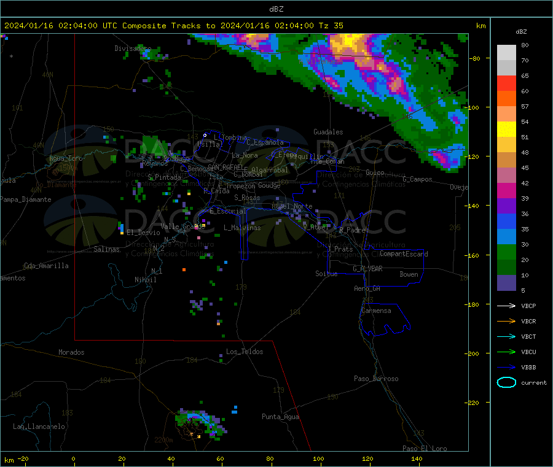Select the yellow 51 dBZ color swatch
Screen dimensions: 553x467
pyautogui.click(x=506, y=129)
